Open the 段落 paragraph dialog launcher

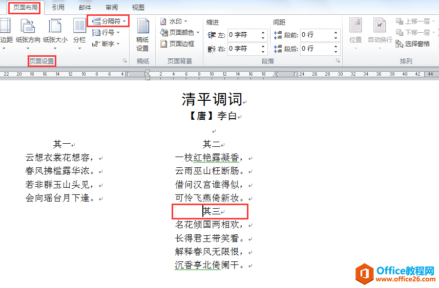pyautogui.click(x=338, y=61)
